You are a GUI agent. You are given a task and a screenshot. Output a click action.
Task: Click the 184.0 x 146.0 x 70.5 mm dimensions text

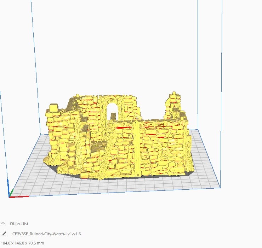click(22, 243)
